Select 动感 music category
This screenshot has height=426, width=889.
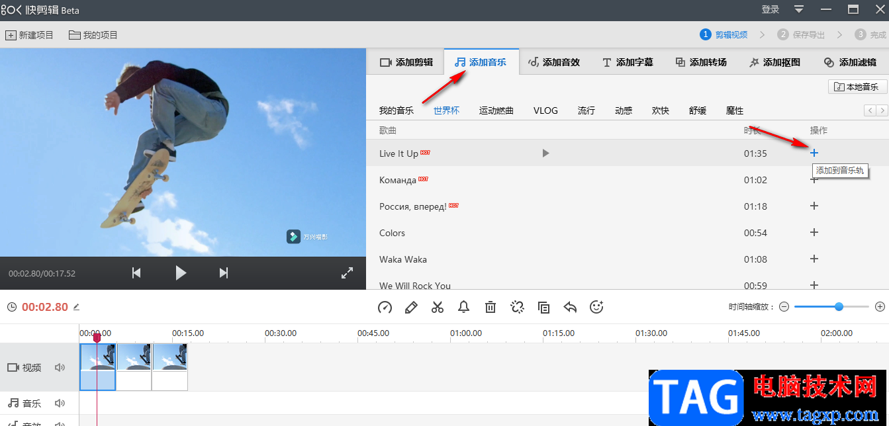624,110
